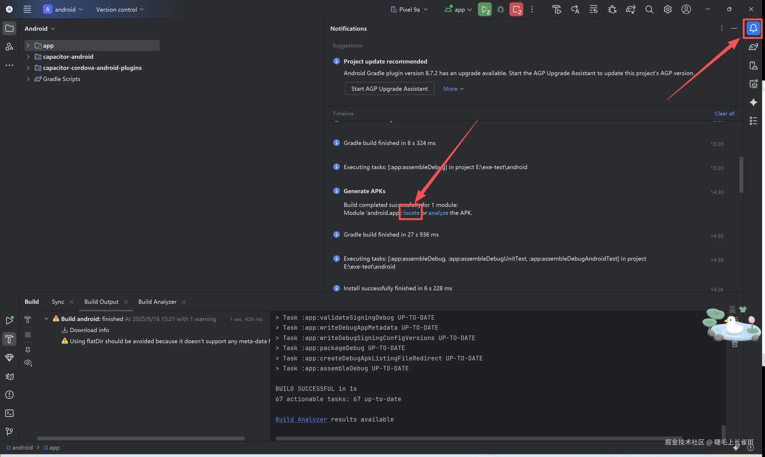Image resolution: width=765 pixels, height=457 pixels.
Task: Open Terminal tool window in left sidebar
Action: [x=9, y=413]
